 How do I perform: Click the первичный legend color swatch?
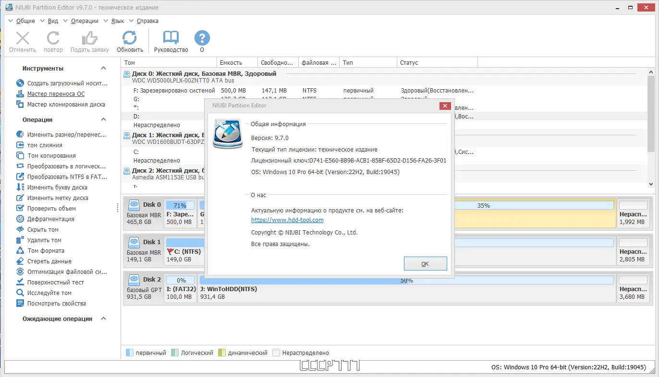point(129,353)
